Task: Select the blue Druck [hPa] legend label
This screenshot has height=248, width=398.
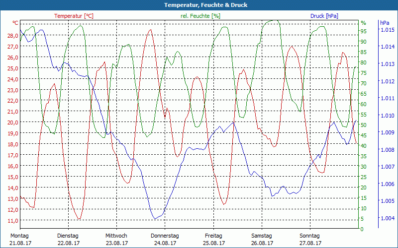Action: [324, 16]
